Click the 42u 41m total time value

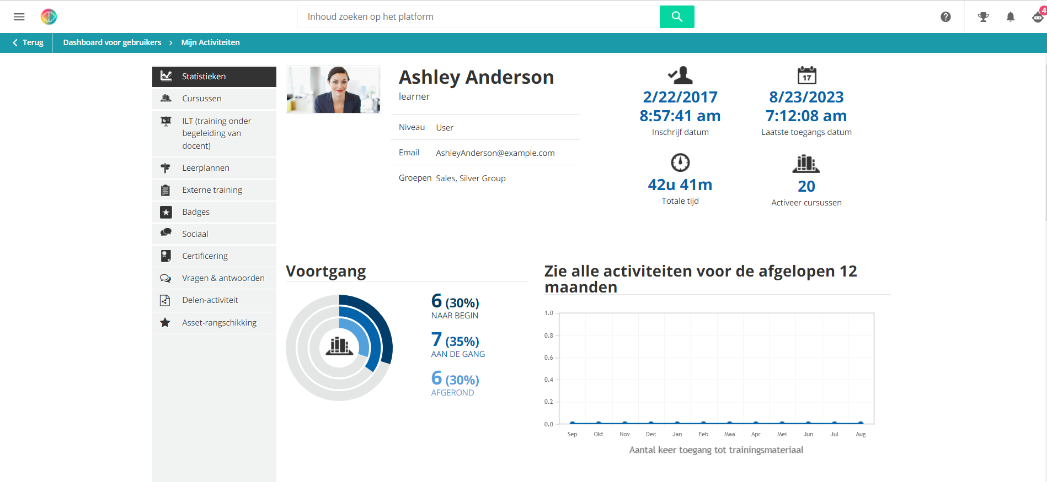pos(680,185)
